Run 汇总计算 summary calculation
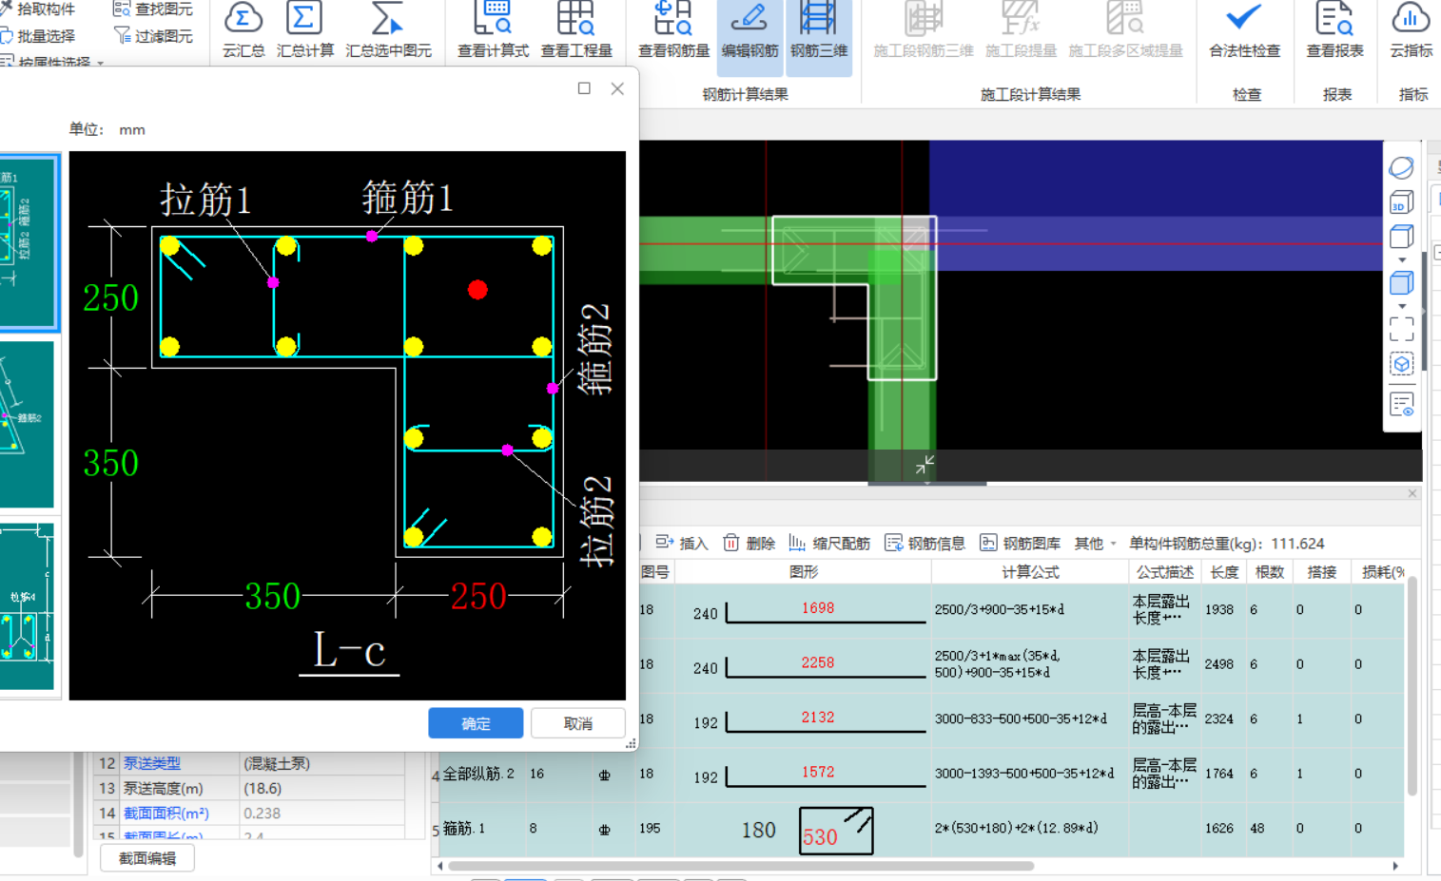The image size is (1441, 881). point(305,31)
